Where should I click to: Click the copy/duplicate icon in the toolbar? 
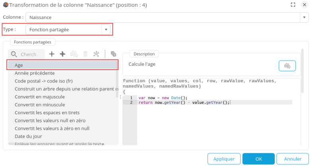click(x=113, y=54)
